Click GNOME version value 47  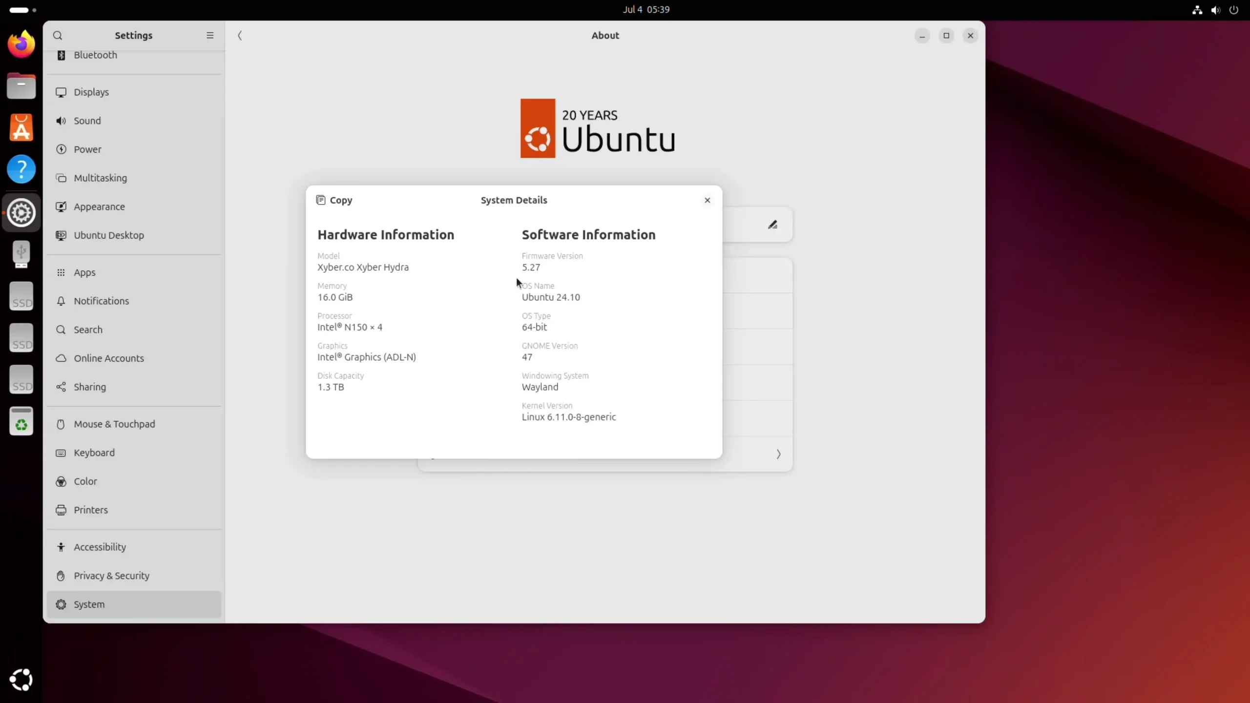[527, 357]
